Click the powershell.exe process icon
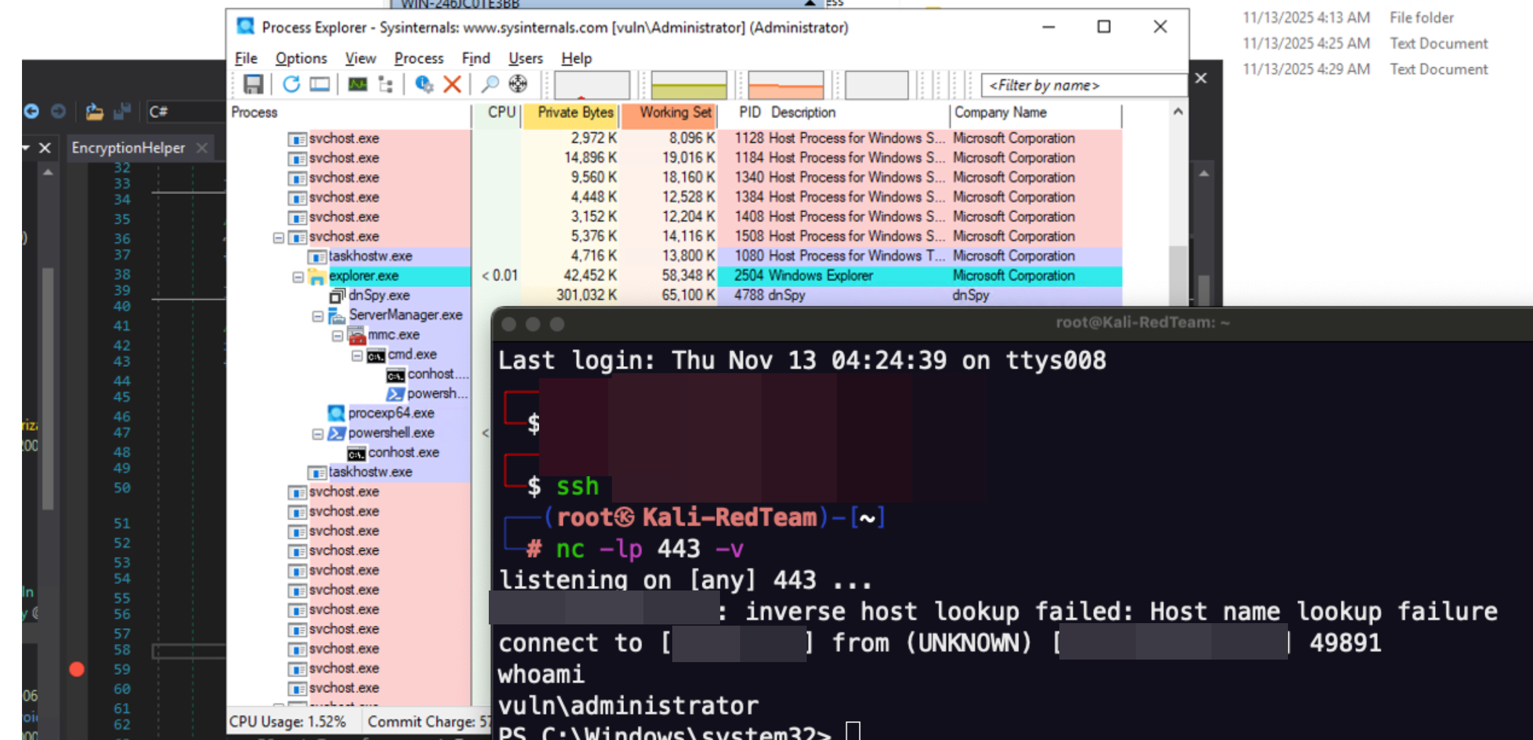 (x=337, y=433)
